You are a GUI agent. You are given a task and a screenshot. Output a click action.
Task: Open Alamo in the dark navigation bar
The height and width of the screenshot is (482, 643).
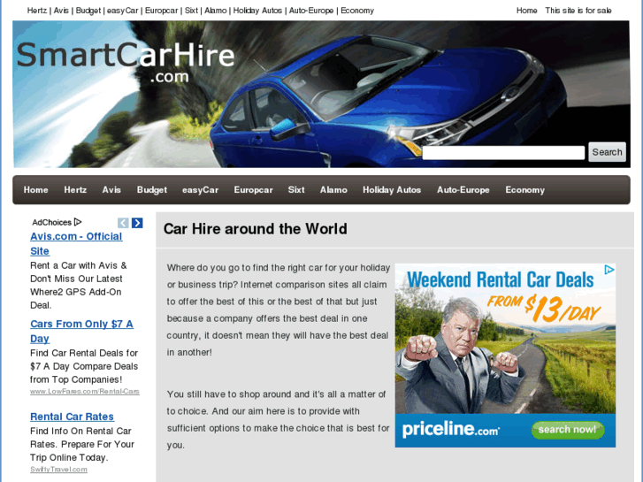pos(333,190)
